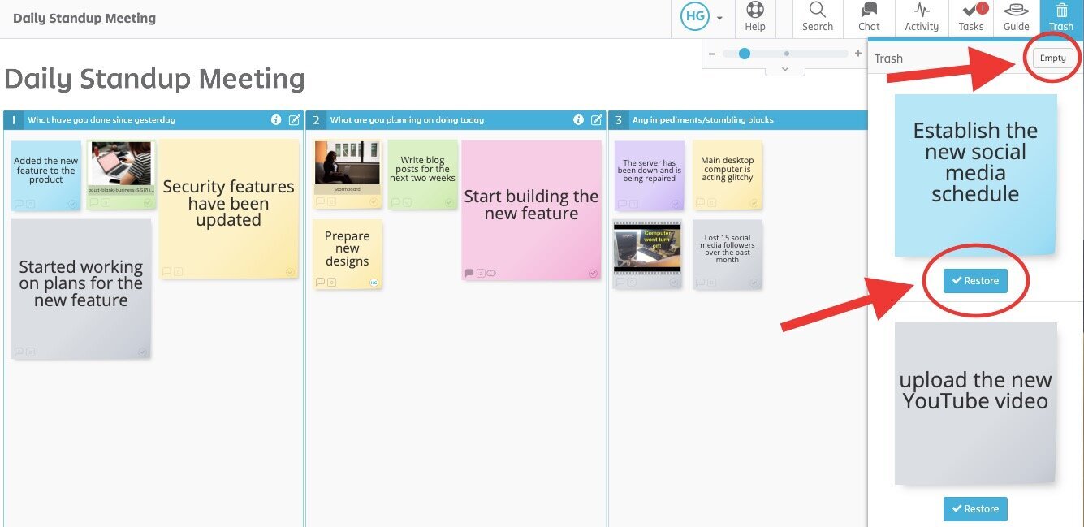
Task: Click info icon in section 1 header
Action: tap(276, 120)
